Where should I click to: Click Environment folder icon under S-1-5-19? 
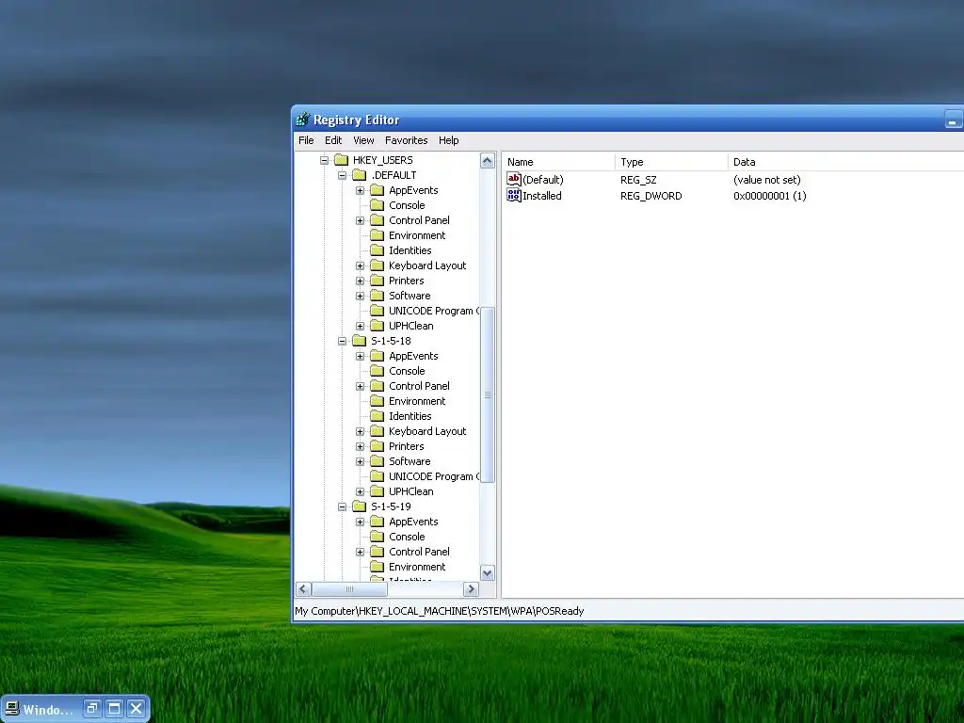(377, 567)
